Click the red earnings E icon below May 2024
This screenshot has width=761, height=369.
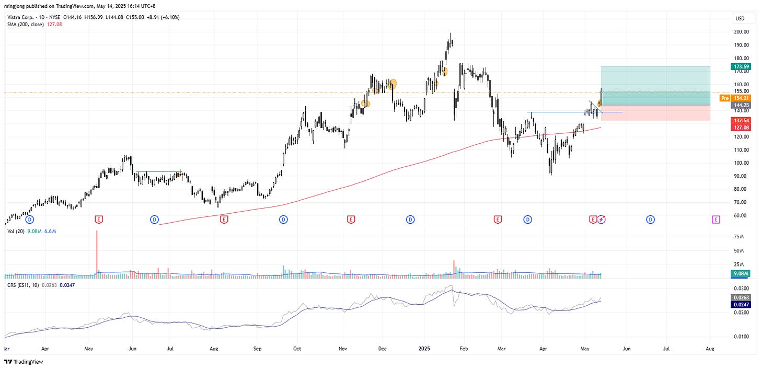99,220
